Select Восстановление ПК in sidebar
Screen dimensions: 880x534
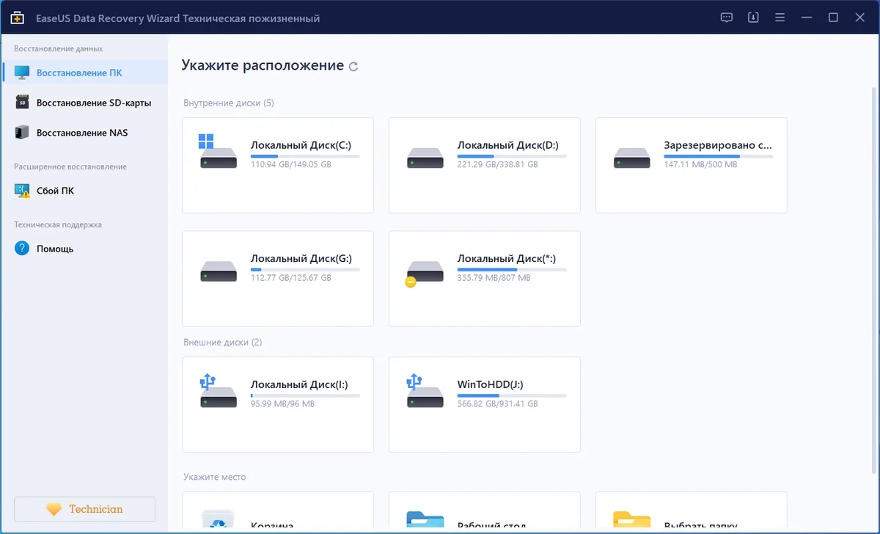(x=84, y=73)
